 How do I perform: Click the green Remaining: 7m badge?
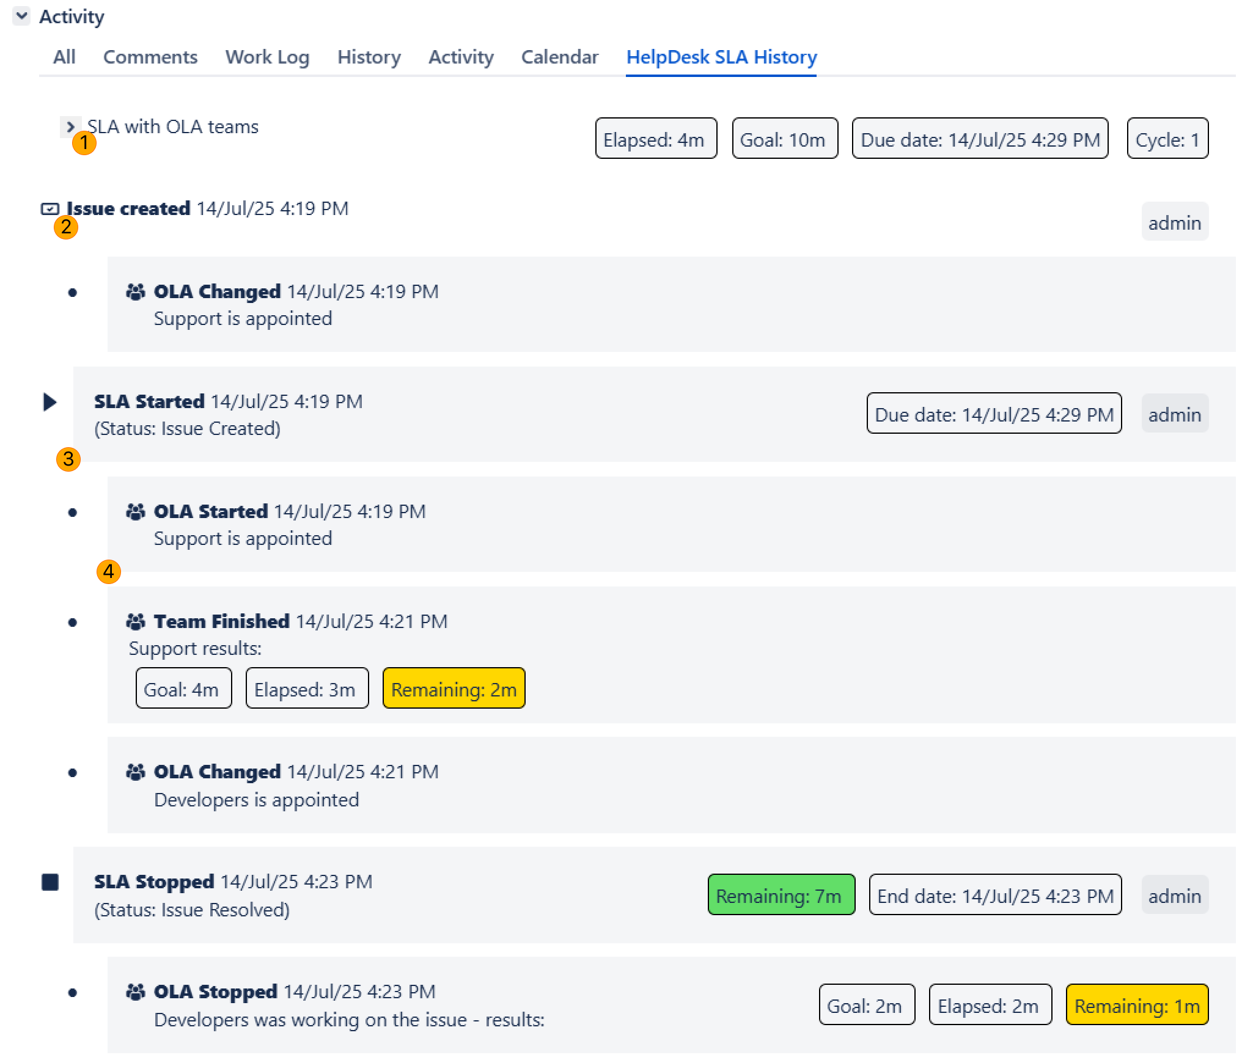click(x=781, y=895)
